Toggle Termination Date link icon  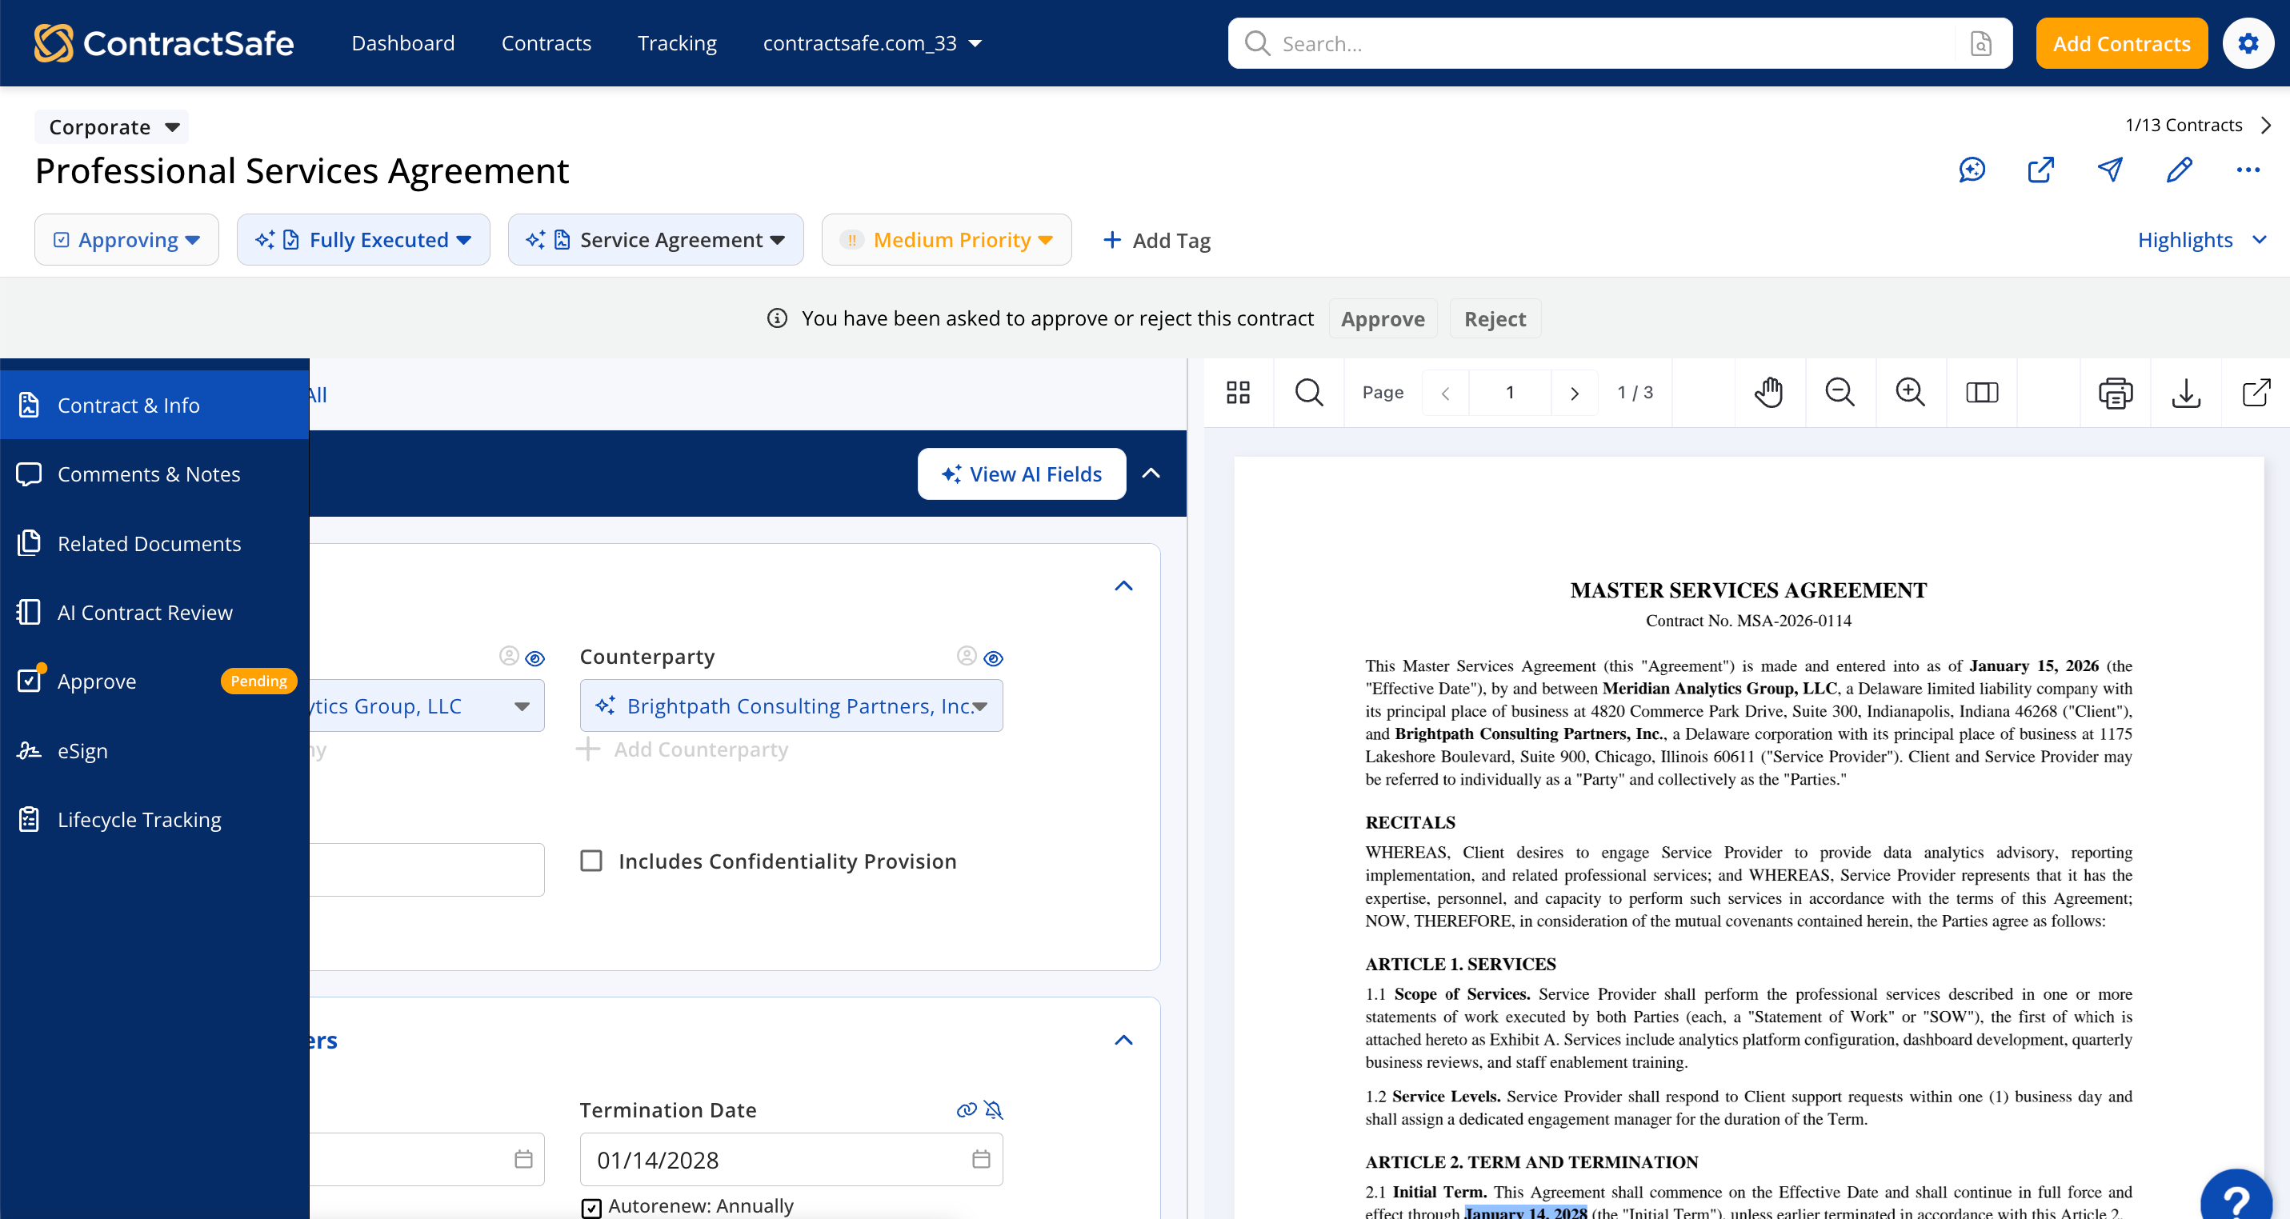point(966,1109)
